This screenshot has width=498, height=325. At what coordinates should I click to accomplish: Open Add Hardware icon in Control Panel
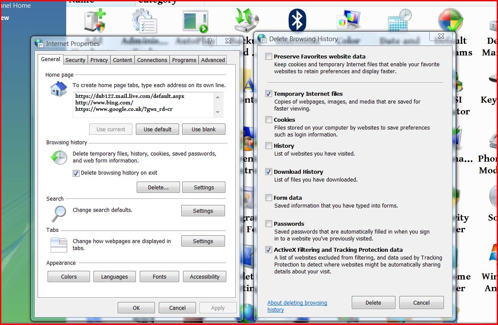(95, 21)
